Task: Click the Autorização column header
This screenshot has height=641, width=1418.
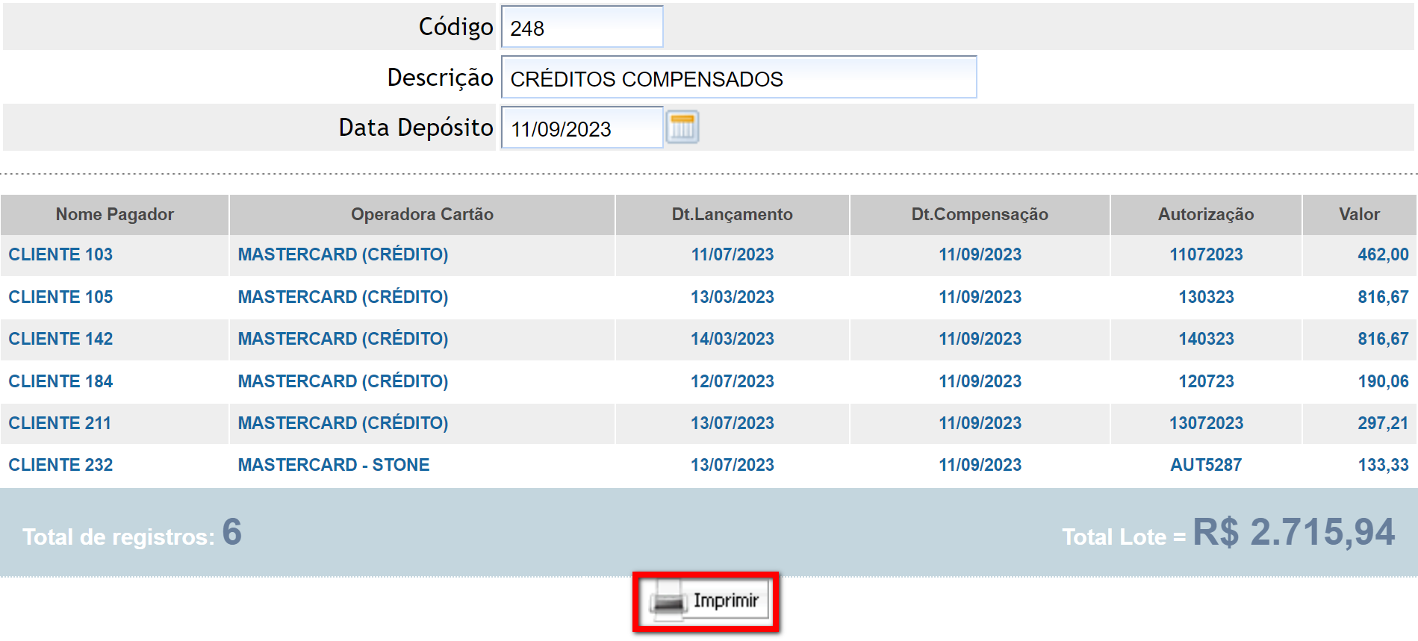Action: pos(1205,215)
